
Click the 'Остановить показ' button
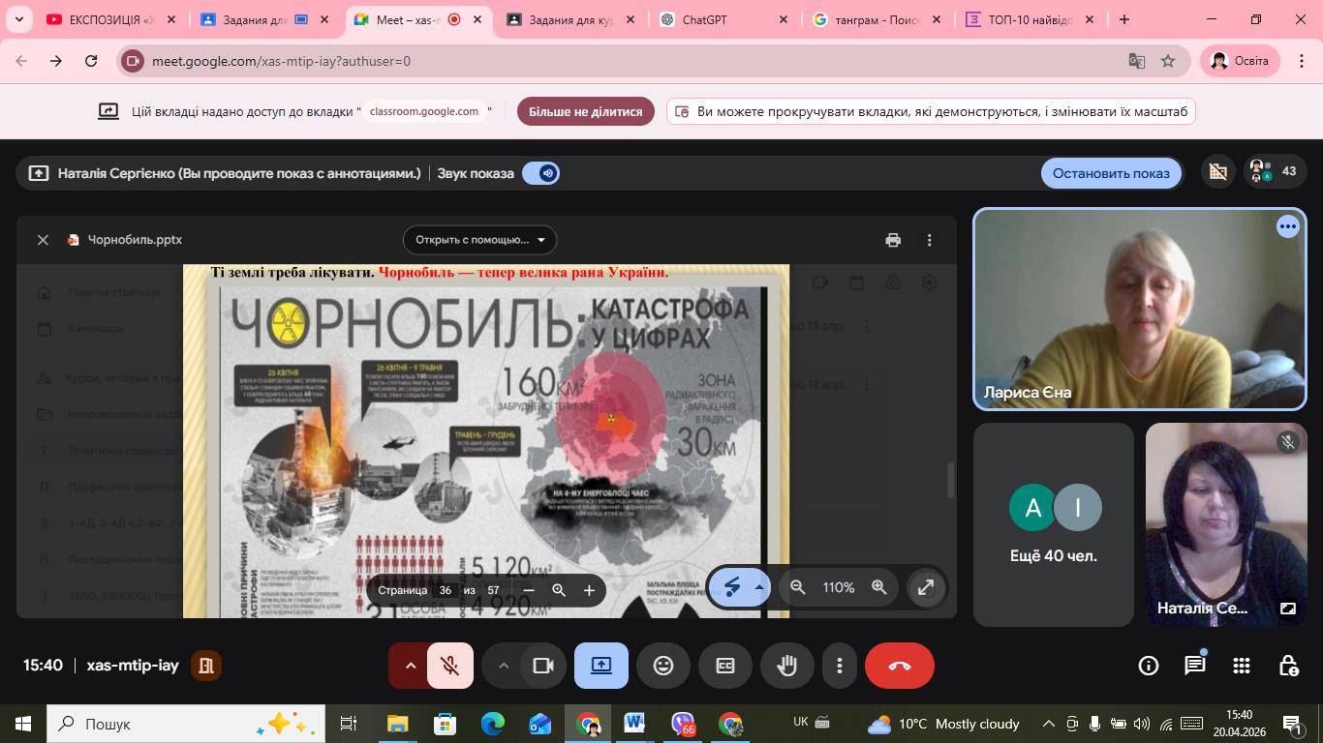(1111, 173)
